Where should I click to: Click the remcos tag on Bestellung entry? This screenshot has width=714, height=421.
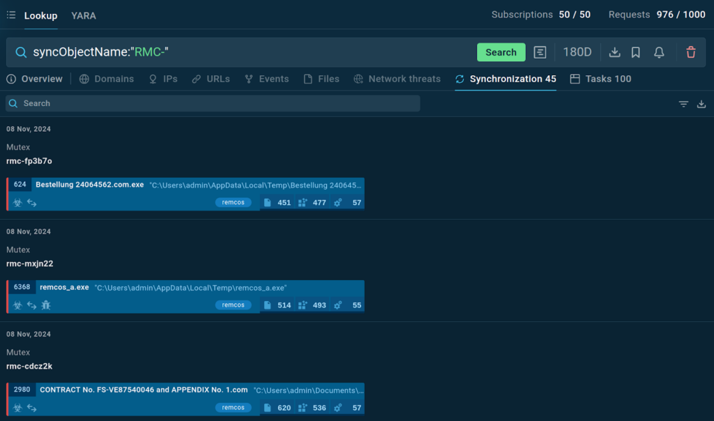tap(233, 203)
